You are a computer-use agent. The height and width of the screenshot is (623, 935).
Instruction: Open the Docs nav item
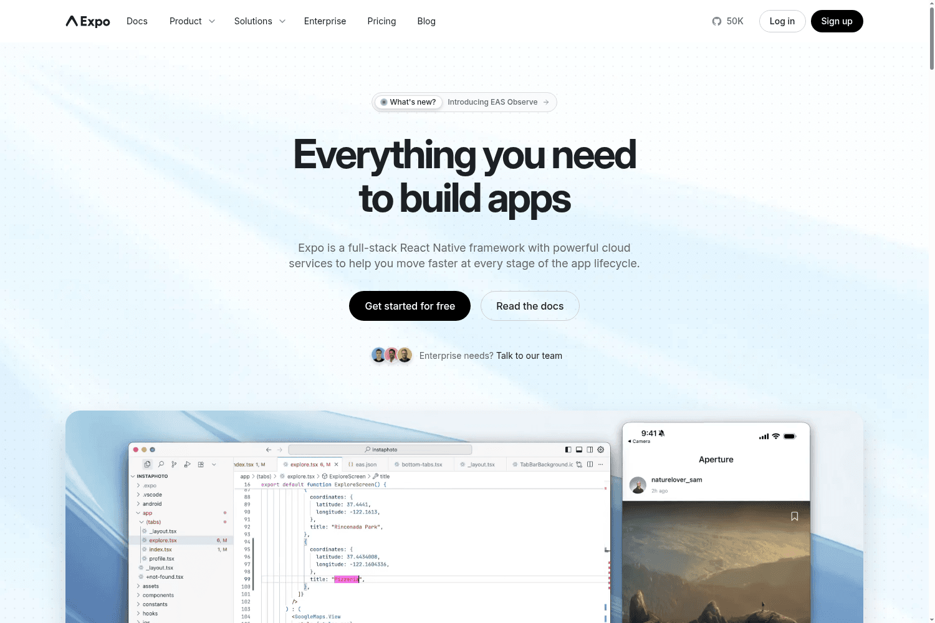137,21
